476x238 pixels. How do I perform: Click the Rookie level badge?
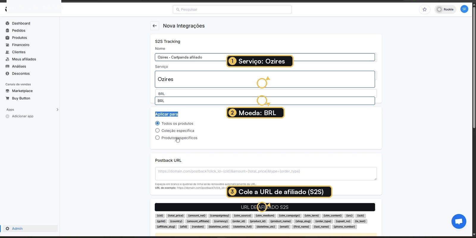[445, 9]
